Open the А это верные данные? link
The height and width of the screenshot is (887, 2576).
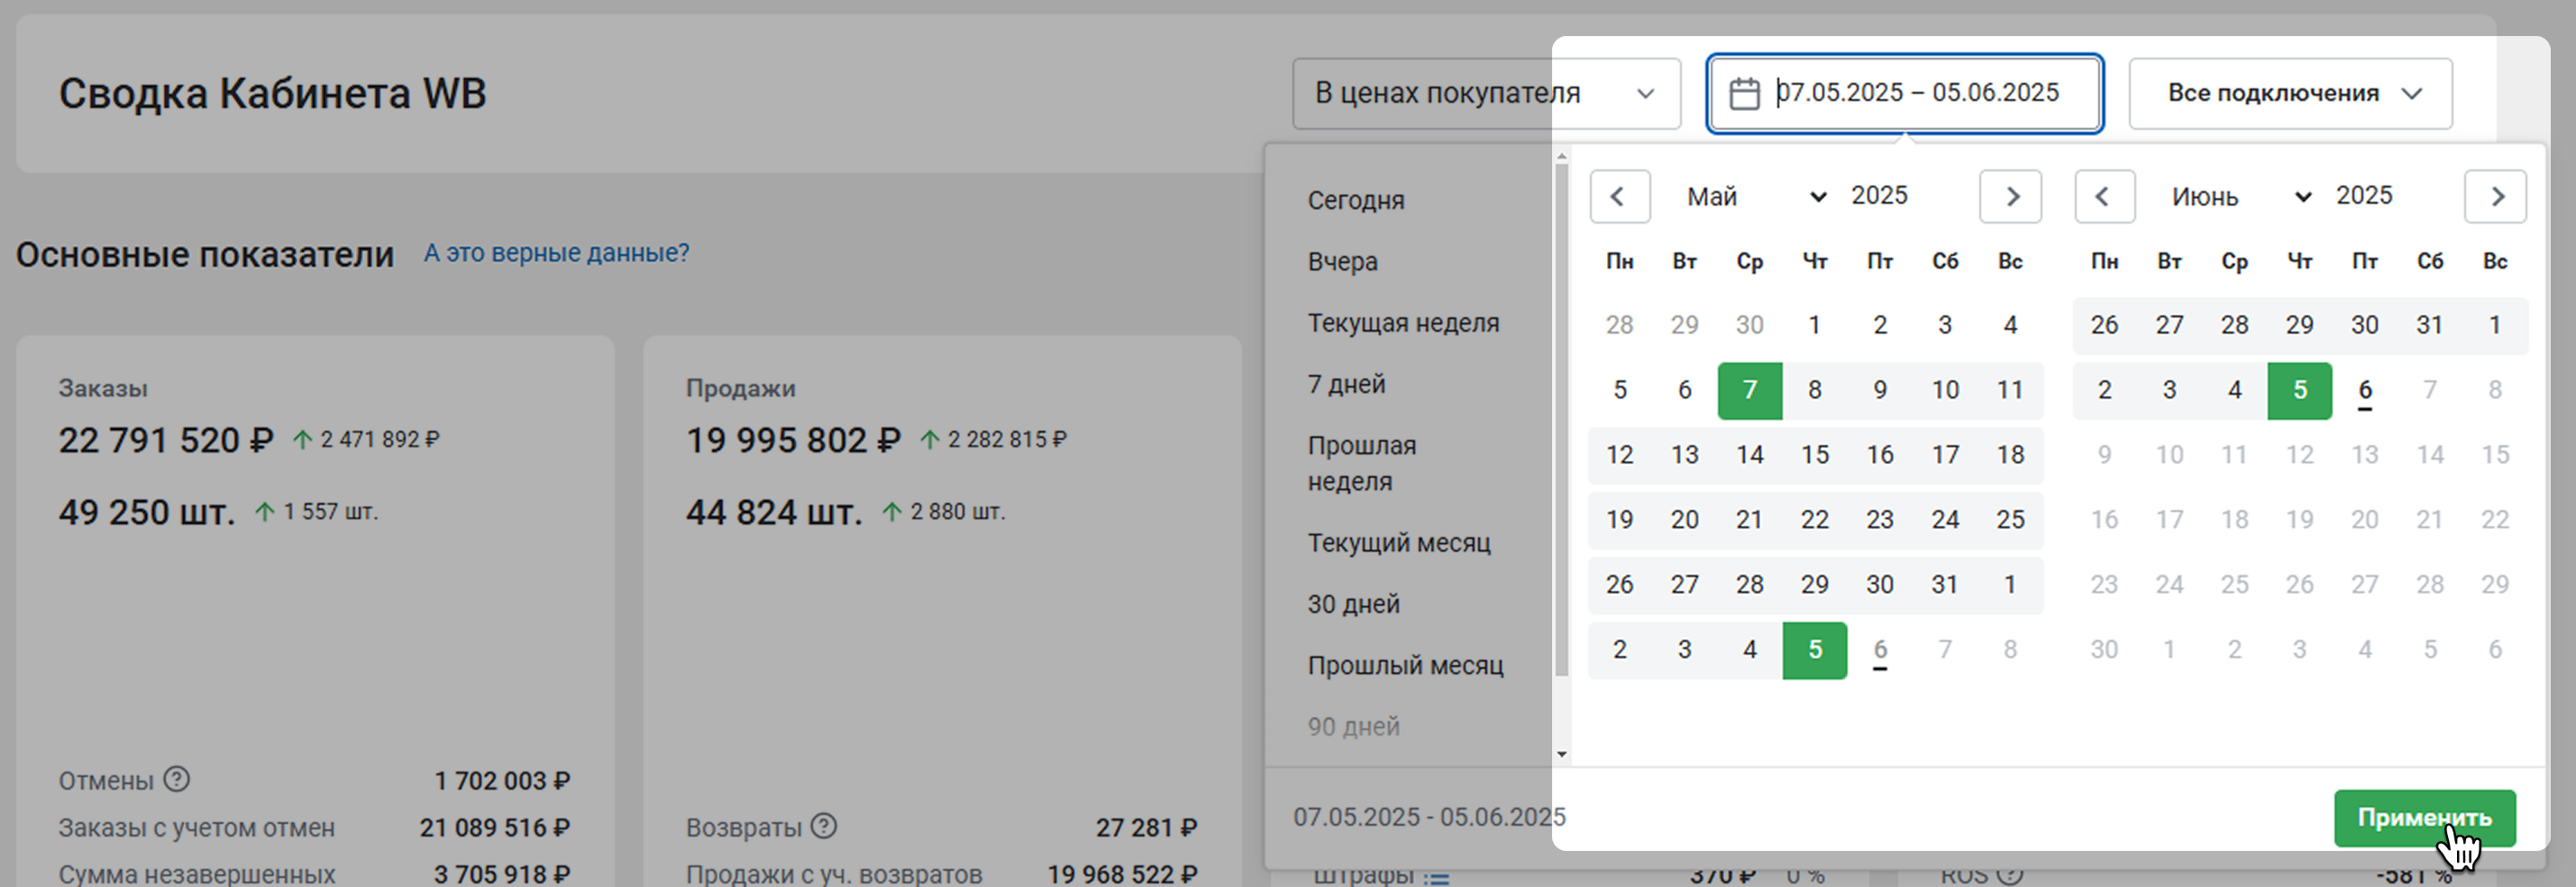556,253
